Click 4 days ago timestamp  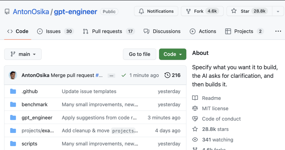coord(168,130)
